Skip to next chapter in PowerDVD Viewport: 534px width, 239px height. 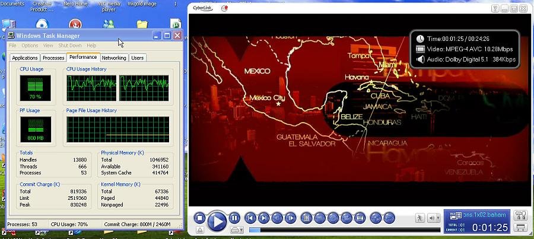click(263, 218)
